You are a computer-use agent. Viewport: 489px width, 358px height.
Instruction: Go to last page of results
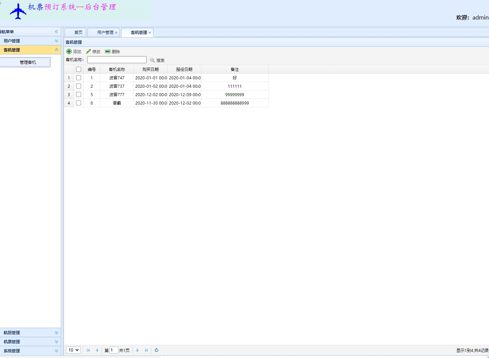click(x=146, y=350)
